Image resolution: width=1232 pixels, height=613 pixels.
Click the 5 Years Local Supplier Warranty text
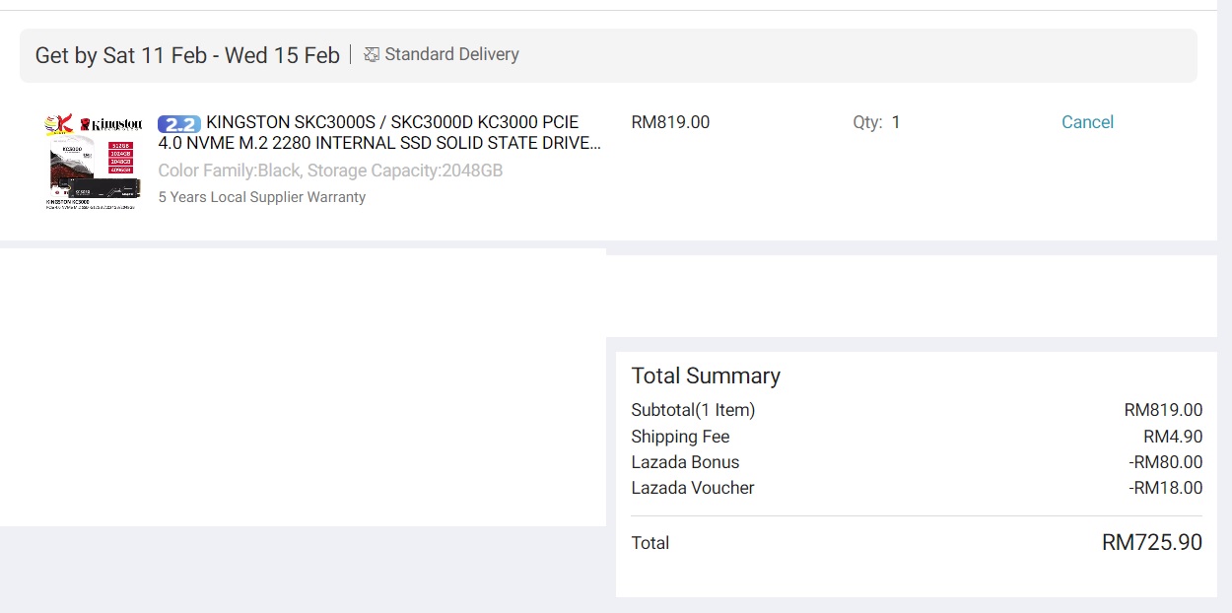[x=262, y=197]
